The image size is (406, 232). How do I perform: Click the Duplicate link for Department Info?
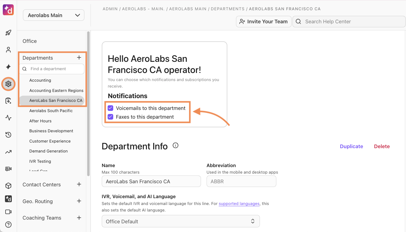click(x=351, y=146)
